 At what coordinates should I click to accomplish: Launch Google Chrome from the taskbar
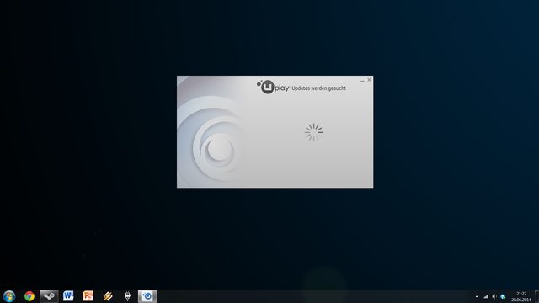pyautogui.click(x=29, y=296)
